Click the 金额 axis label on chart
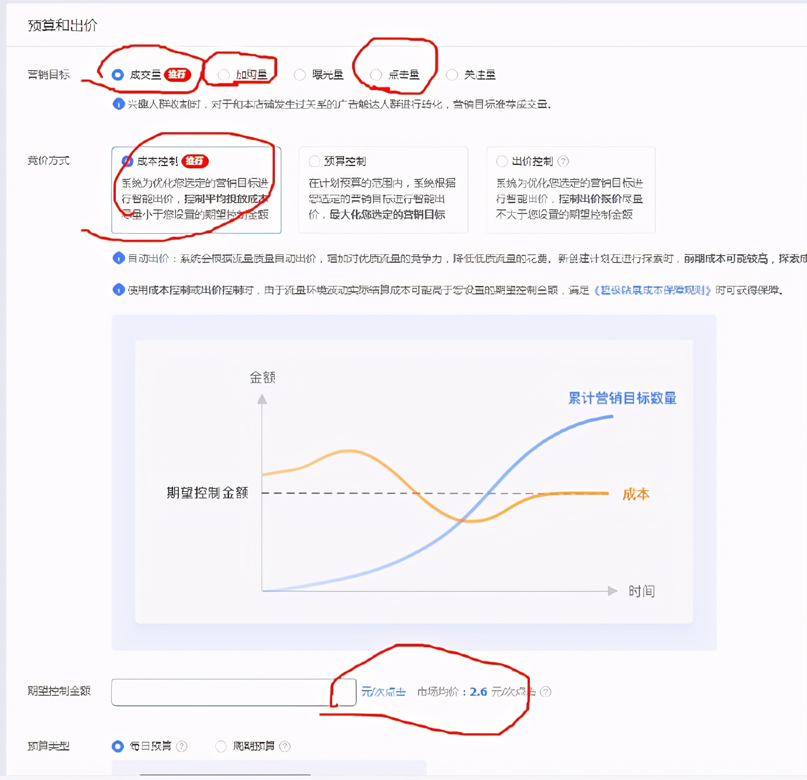 click(263, 377)
